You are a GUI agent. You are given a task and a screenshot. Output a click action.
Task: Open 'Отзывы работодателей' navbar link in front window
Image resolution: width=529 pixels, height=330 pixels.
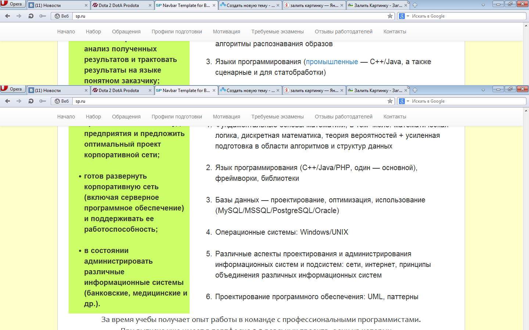(343, 117)
